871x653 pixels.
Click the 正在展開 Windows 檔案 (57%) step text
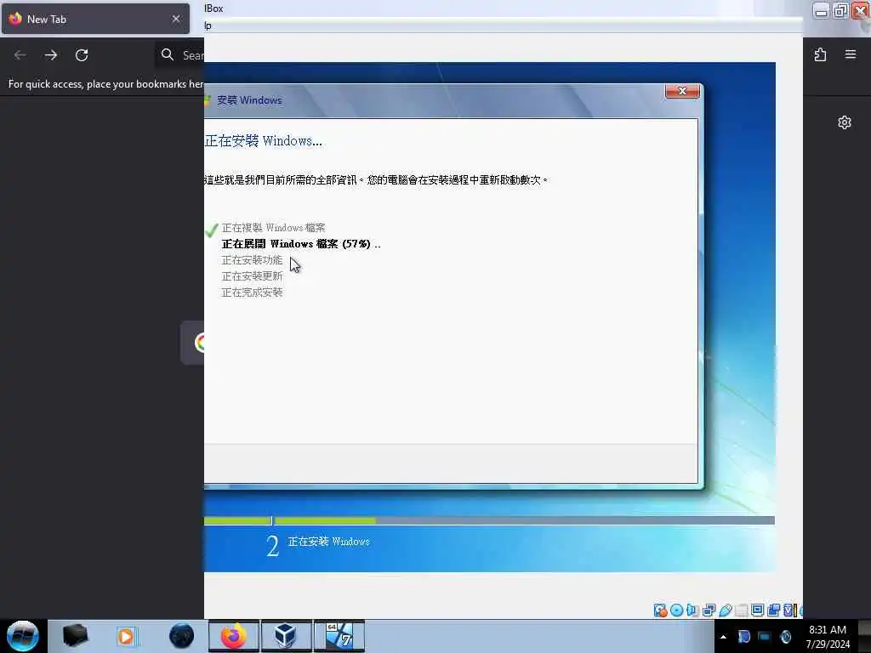click(x=300, y=244)
